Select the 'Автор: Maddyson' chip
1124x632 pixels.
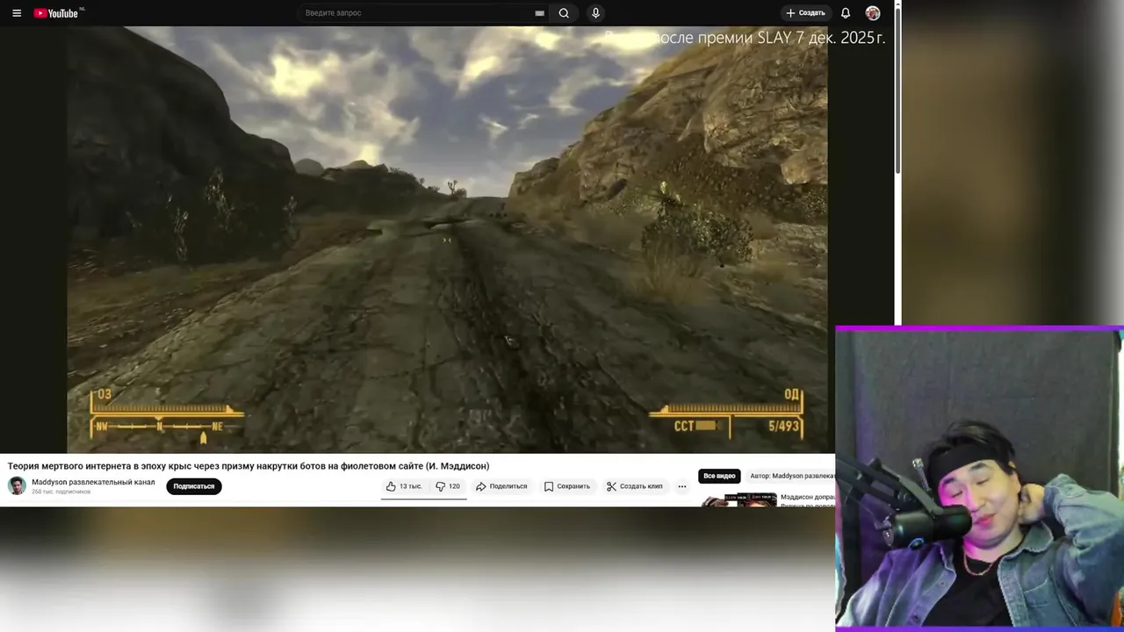coord(790,476)
